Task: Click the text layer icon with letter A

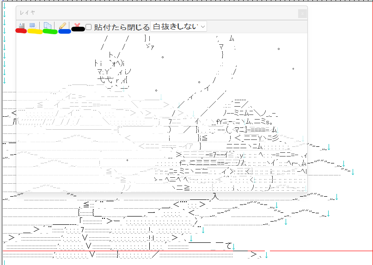Action: point(22,26)
